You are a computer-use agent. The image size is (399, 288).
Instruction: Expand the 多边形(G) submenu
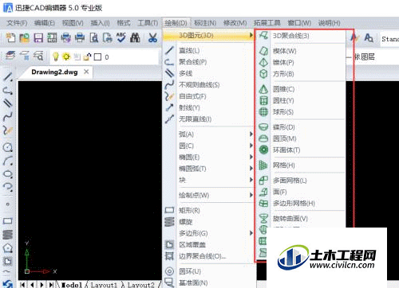[208, 233]
